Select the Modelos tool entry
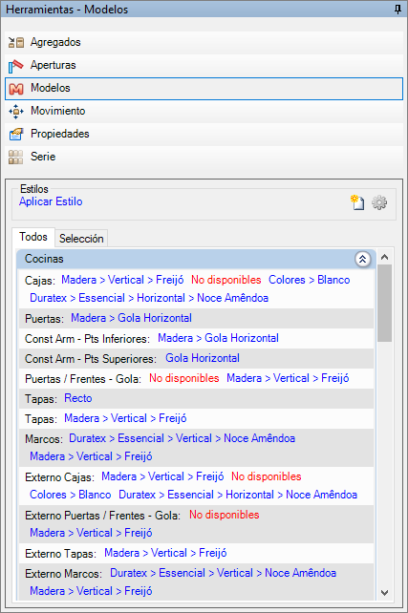This screenshot has height=613, width=408. tap(204, 89)
